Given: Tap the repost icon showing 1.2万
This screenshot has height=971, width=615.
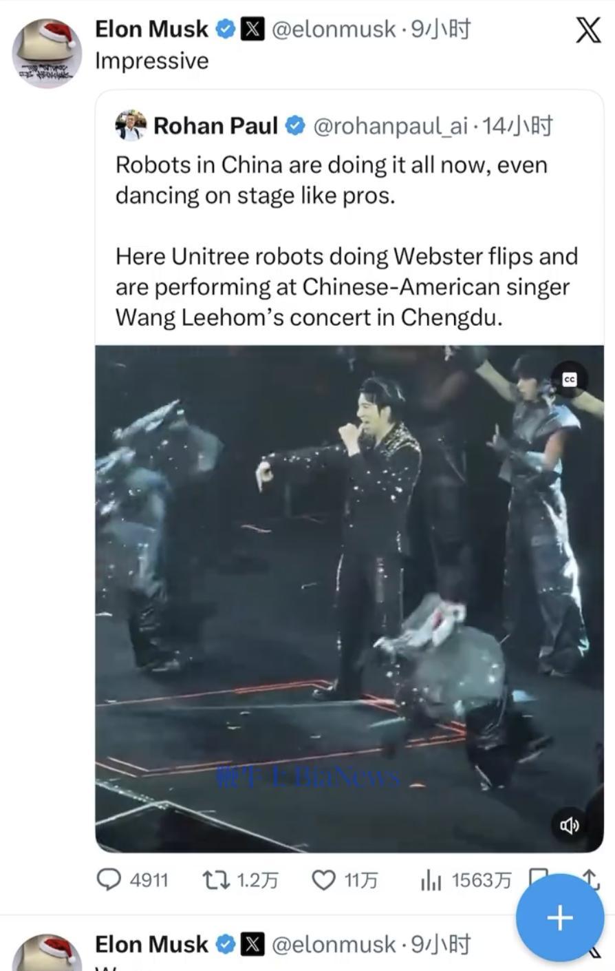Looking at the screenshot, I should [216, 879].
